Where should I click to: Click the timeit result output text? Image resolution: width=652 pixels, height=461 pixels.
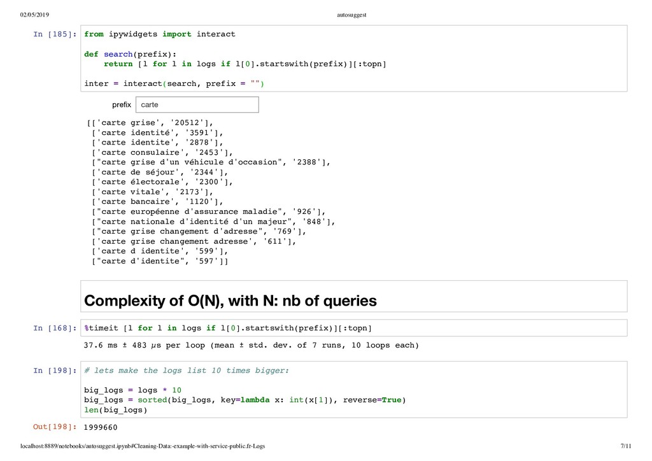tap(251, 346)
